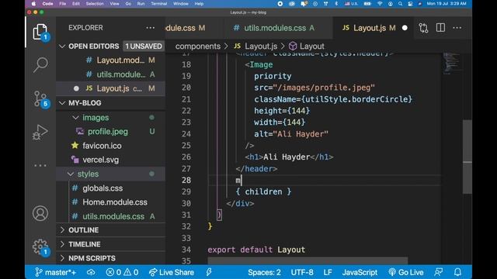Open Spotlight search in menu bar
The height and width of the screenshot is (279, 497).
click(x=401, y=4)
